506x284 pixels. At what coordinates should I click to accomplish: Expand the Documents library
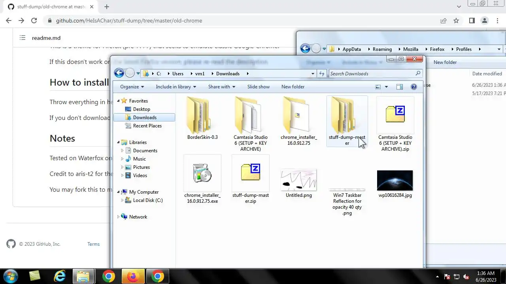(x=122, y=151)
